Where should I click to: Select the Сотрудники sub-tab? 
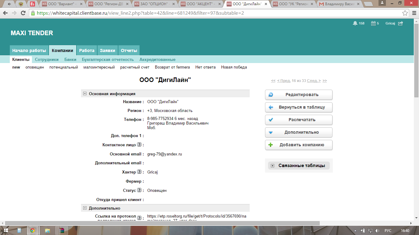pyautogui.click(x=47, y=59)
